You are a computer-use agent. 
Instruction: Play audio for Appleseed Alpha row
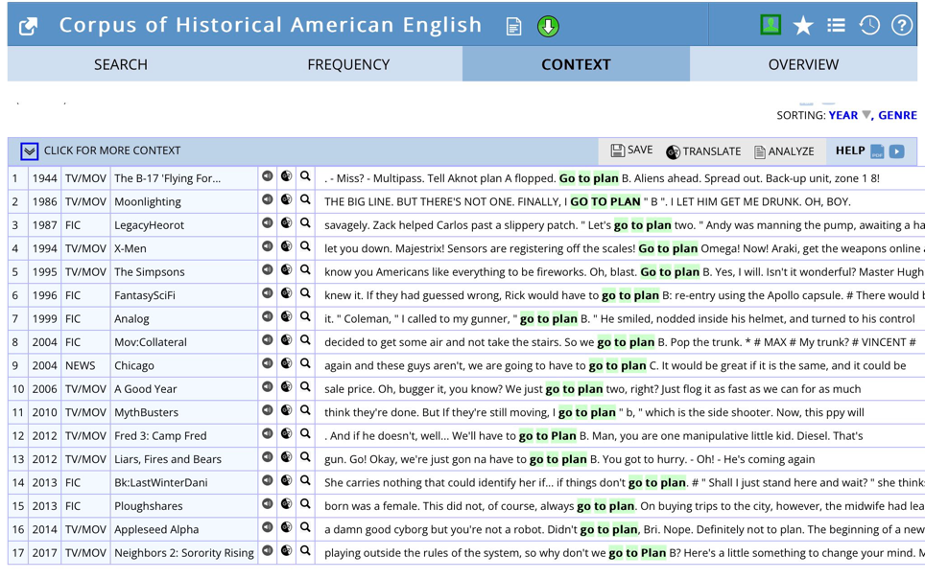(268, 527)
